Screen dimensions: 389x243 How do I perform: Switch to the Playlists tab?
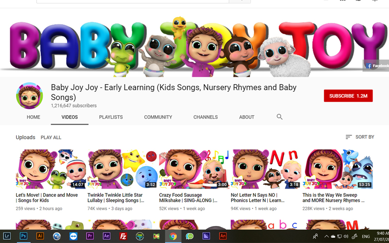[x=111, y=117]
